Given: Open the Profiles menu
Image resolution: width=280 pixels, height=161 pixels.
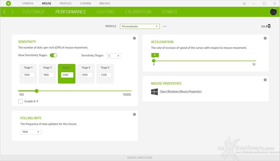Looking at the screenshot, I should [x=66, y=3].
